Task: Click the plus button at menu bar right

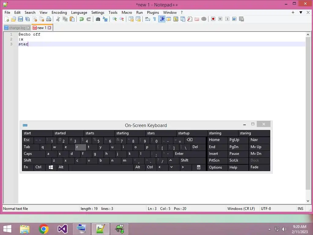Action: tap(293, 12)
